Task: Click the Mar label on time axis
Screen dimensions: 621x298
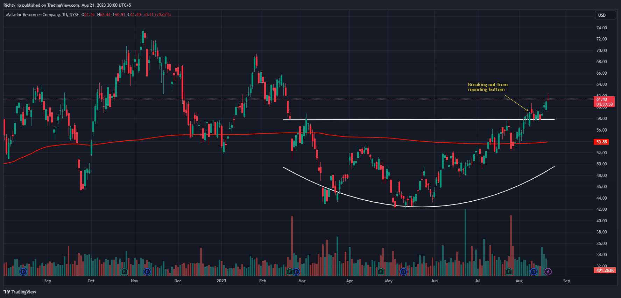Action: pyautogui.click(x=302, y=281)
